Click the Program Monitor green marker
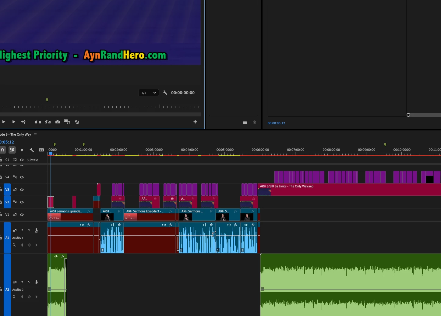The image size is (441, 316). (47, 100)
